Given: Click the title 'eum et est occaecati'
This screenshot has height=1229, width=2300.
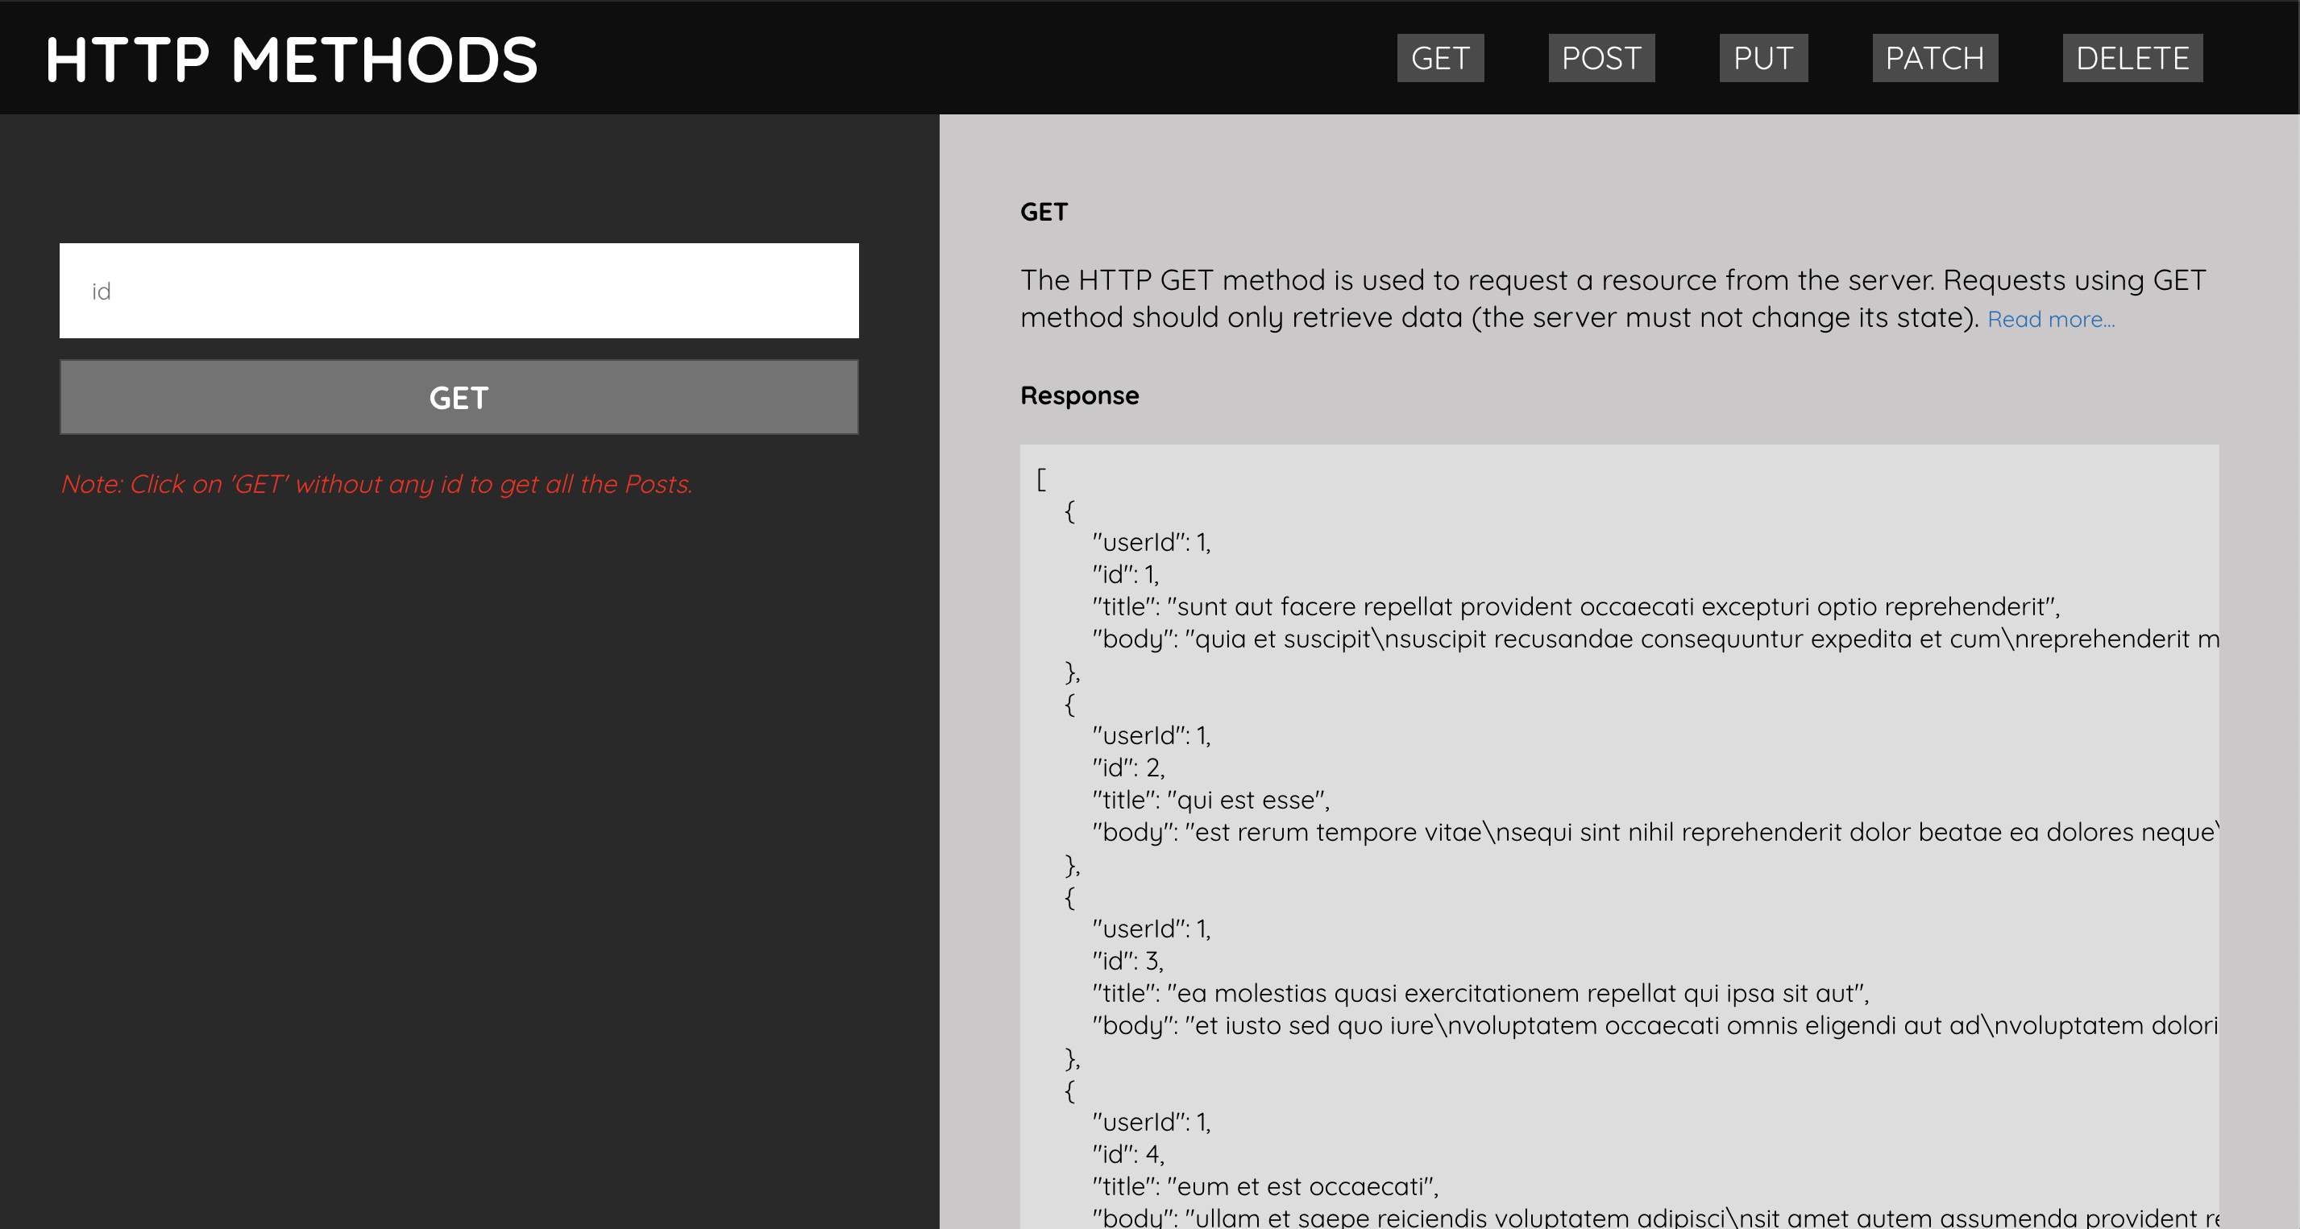Looking at the screenshot, I should pos(1264,1186).
